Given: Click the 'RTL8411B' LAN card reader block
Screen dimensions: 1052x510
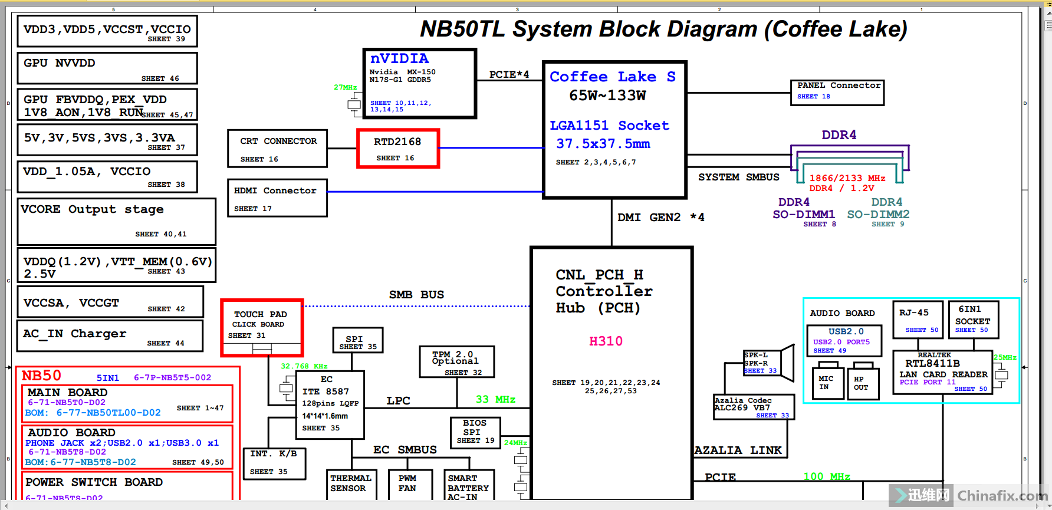Looking at the screenshot, I should point(943,372).
